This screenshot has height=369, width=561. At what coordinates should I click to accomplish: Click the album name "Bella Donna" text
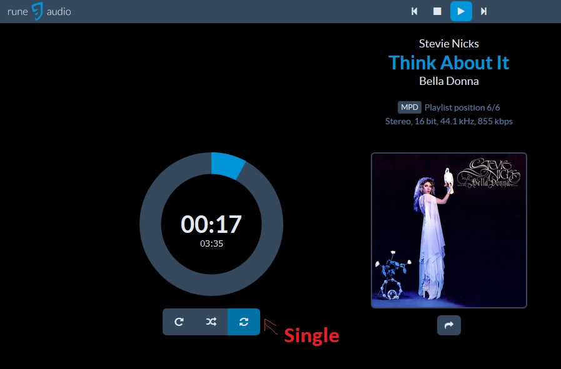click(449, 81)
